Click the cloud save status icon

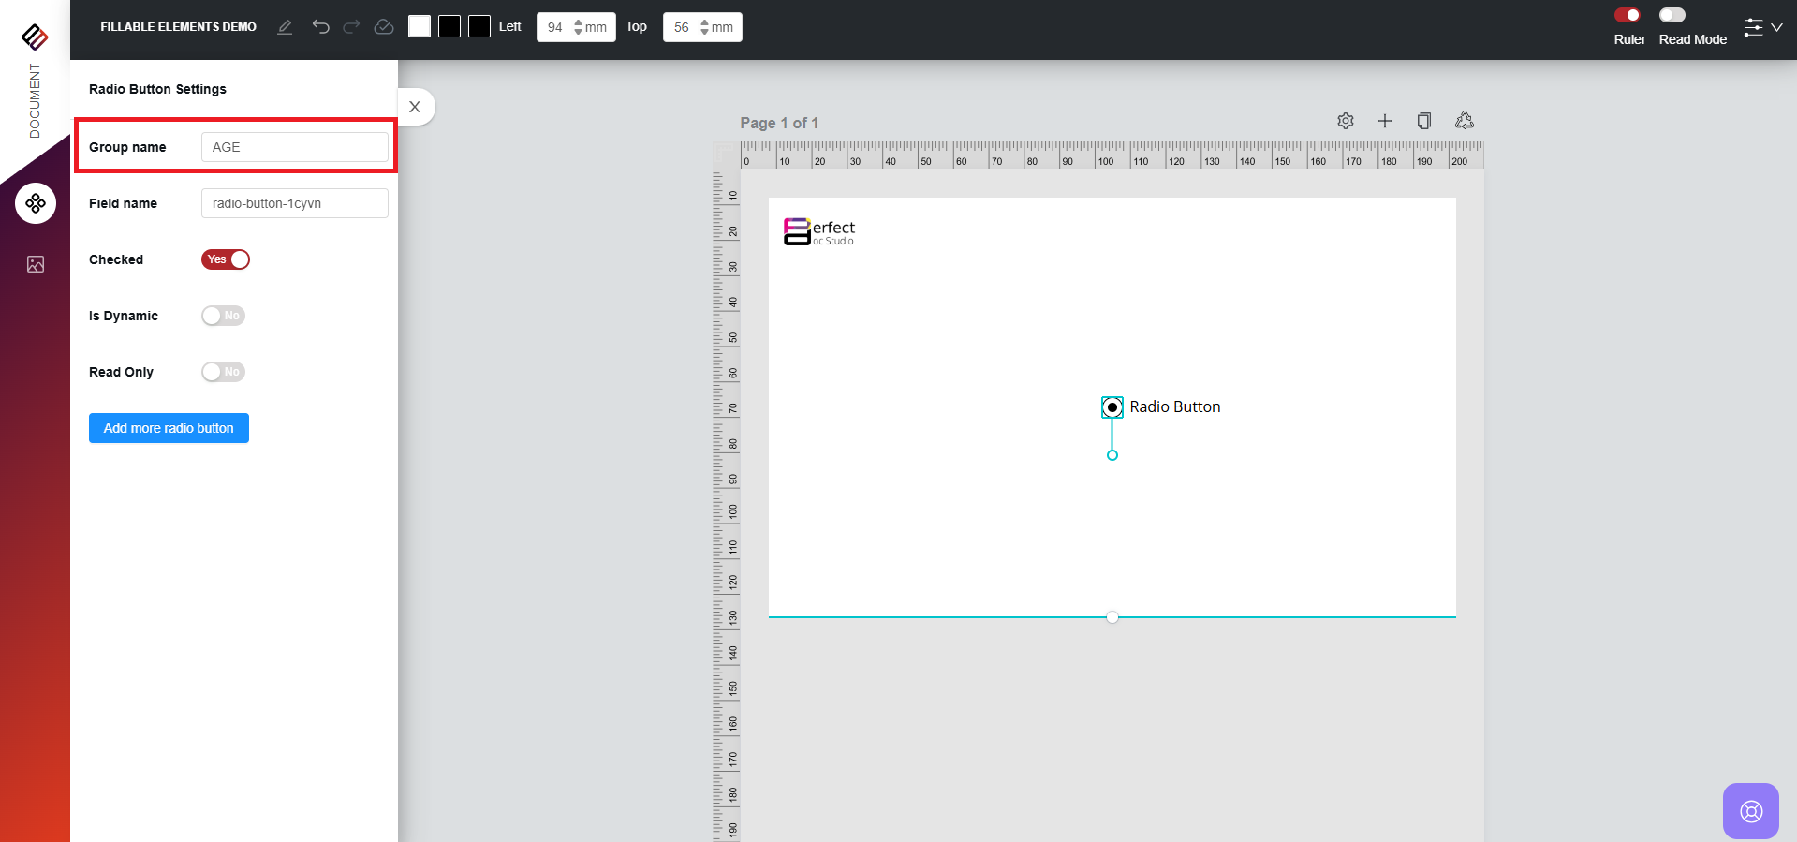tap(384, 27)
